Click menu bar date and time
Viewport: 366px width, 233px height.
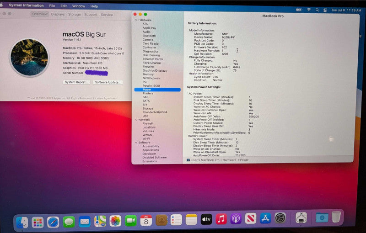pos(346,10)
